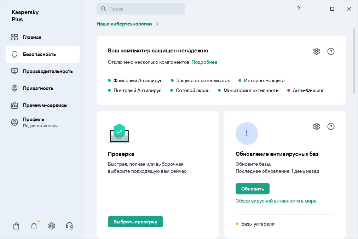Click the Выбрать проверку button
This screenshot has width=358, height=239.
coord(135,222)
